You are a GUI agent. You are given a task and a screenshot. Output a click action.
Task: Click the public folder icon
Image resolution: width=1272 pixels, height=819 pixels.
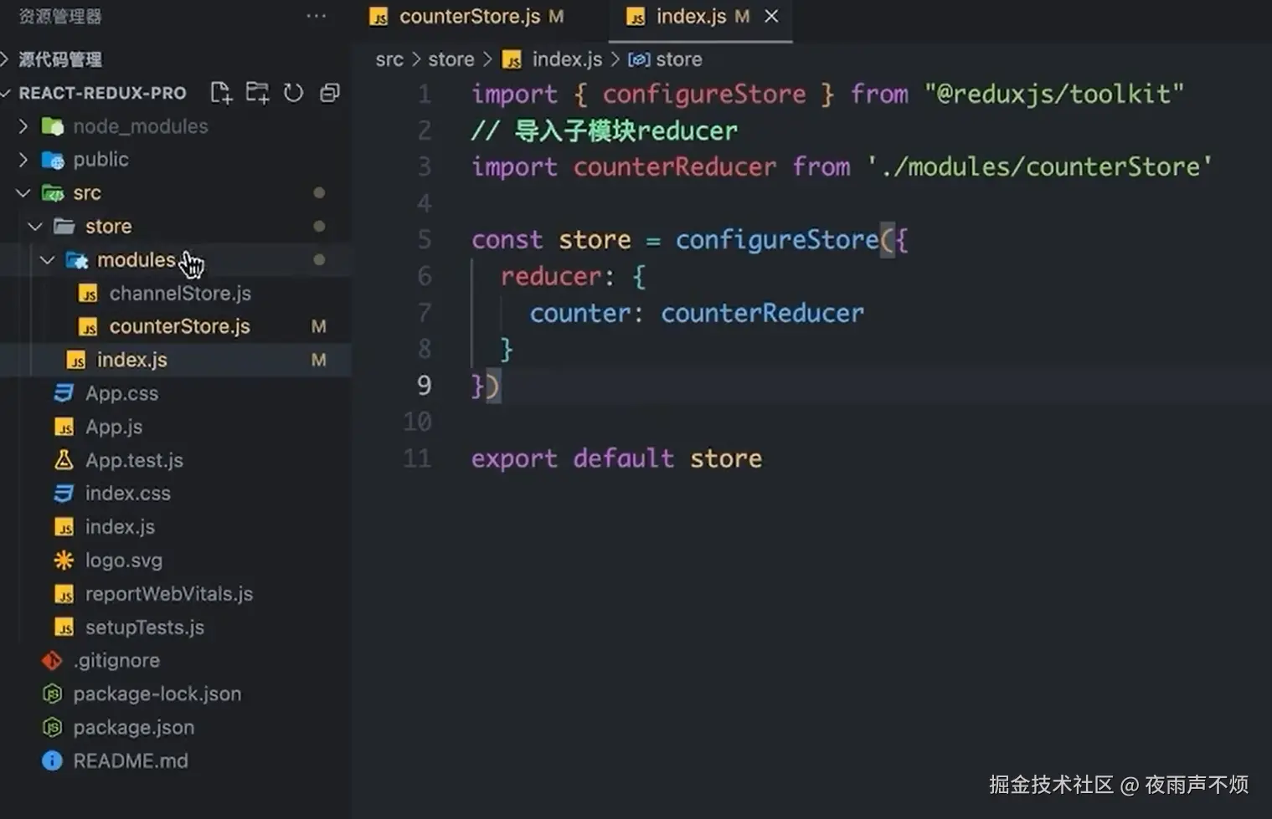click(53, 160)
